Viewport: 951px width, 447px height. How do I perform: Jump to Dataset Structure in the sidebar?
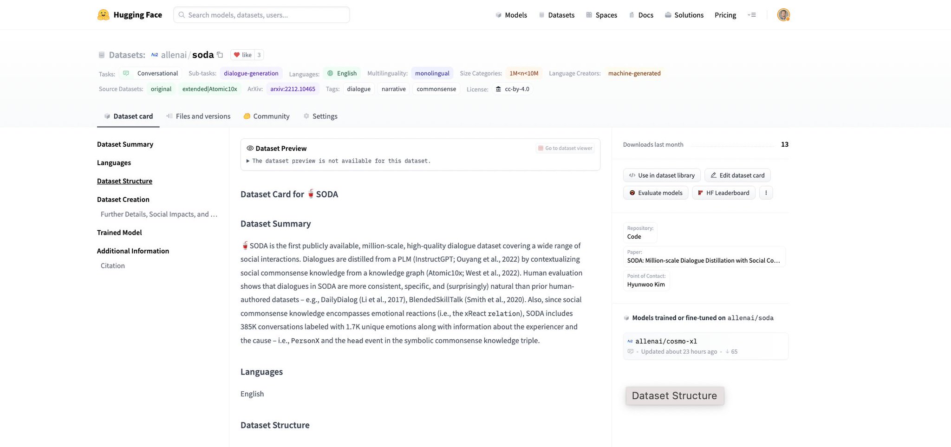[124, 181]
